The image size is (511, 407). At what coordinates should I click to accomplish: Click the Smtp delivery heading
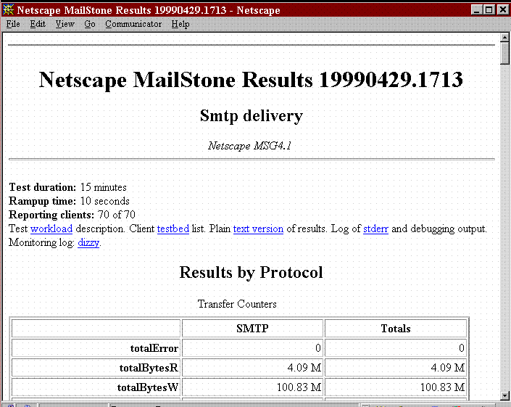point(252,116)
